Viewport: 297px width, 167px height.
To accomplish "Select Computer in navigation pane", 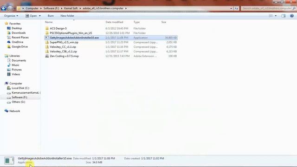I will [x=16, y=83].
